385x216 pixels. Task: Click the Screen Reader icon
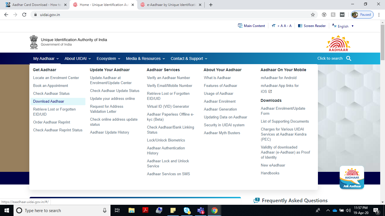click(300, 26)
